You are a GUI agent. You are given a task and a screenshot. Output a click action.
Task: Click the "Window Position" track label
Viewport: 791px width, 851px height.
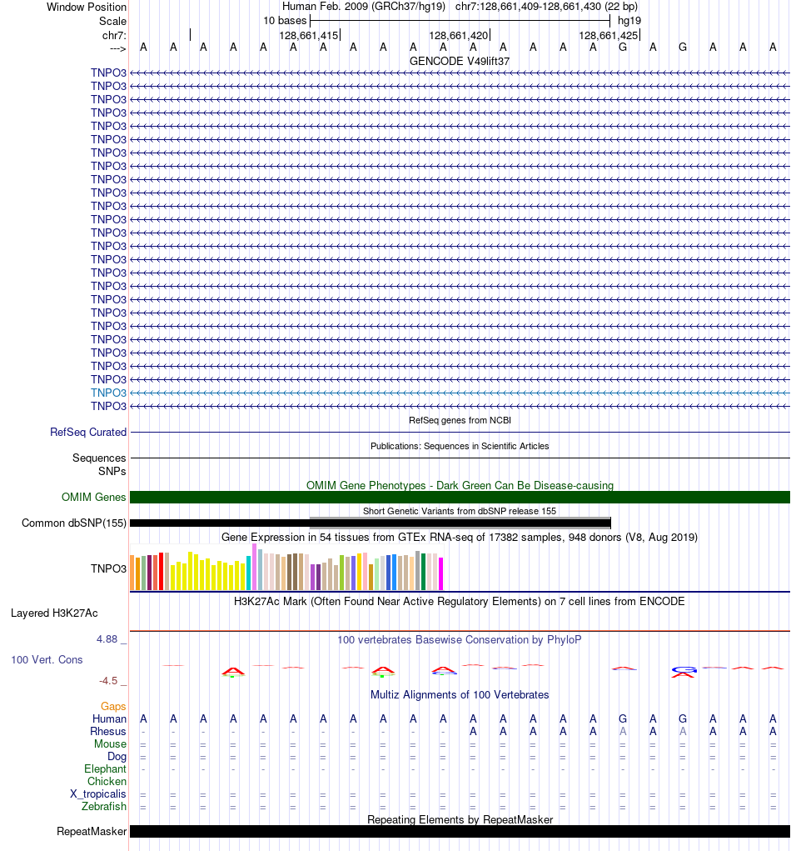[x=87, y=7]
